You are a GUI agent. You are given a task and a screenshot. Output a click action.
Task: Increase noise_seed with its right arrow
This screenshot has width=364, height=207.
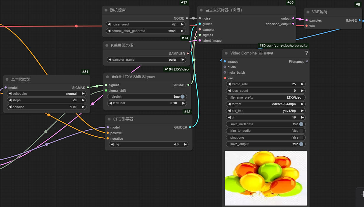(x=182, y=24)
